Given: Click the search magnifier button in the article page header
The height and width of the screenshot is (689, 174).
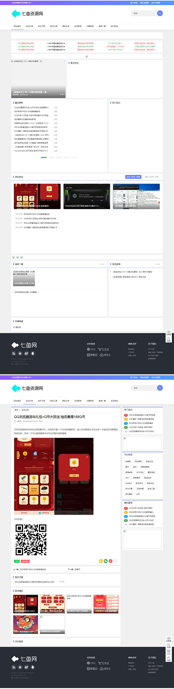Looking at the screenshot, I should (x=160, y=388).
